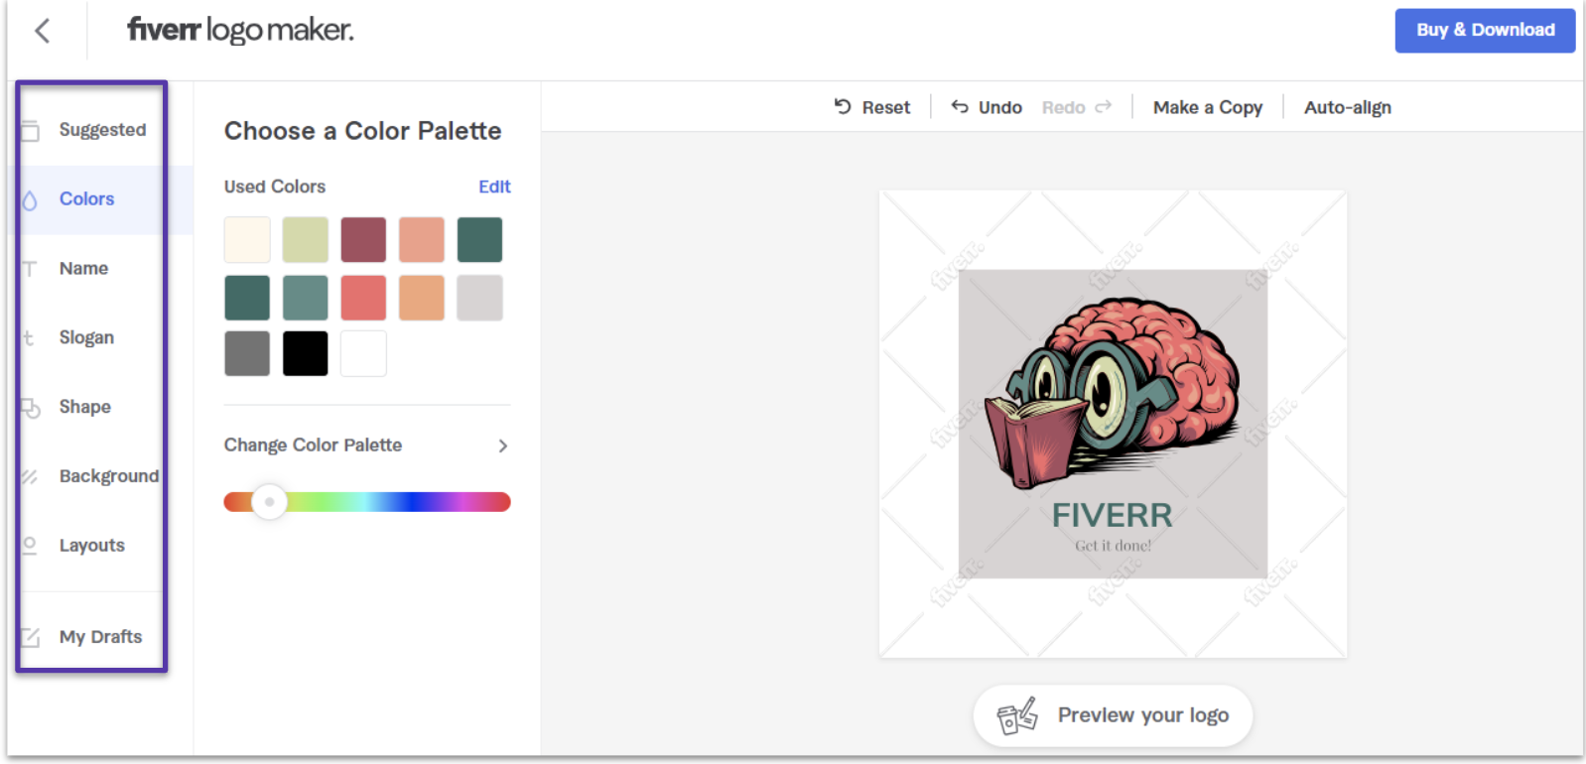The image size is (1586, 764).
Task: Click Make a Copy
Action: pyautogui.click(x=1207, y=107)
